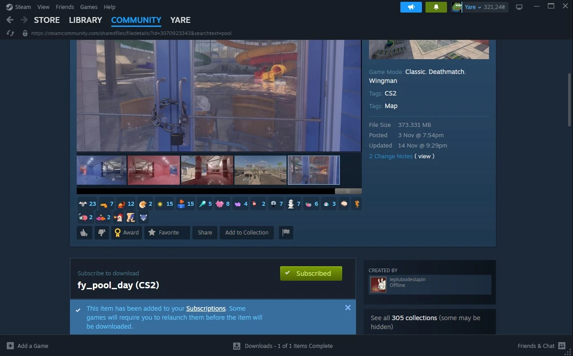Go forward with the right arrow
Viewport: 573px width, 356px height.
click(x=24, y=20)
